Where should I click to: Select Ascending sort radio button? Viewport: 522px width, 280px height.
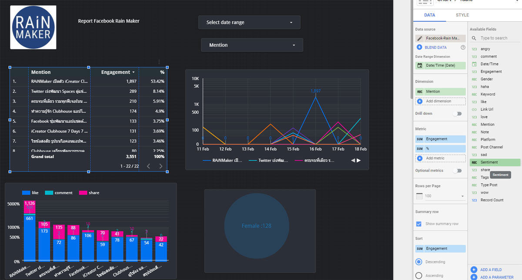click(419, 275)
